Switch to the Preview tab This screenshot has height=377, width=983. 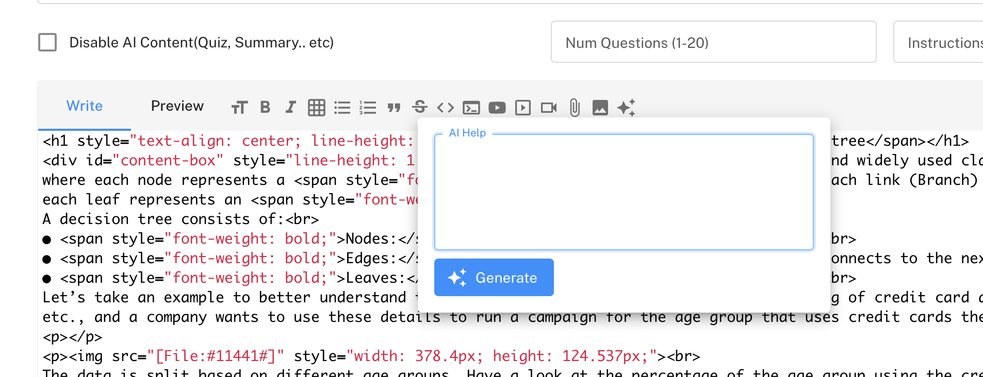[x=177, y=106]
